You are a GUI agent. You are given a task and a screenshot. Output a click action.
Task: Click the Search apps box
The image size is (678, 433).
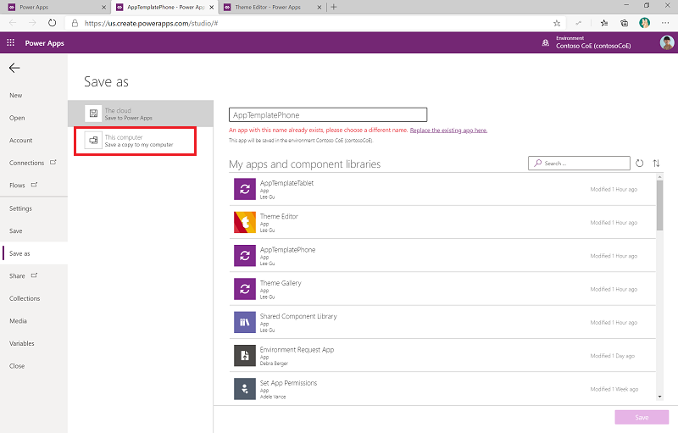[579, 163]
